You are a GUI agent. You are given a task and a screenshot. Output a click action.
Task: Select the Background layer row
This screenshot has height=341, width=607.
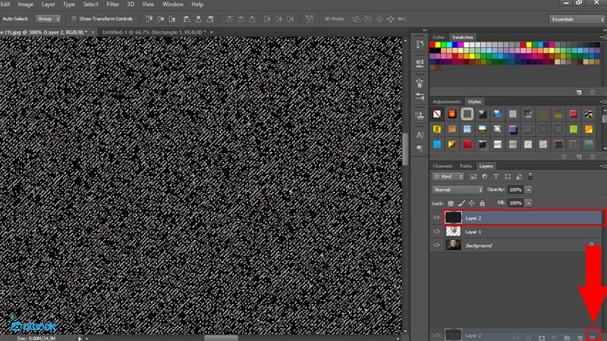[517, 245]
